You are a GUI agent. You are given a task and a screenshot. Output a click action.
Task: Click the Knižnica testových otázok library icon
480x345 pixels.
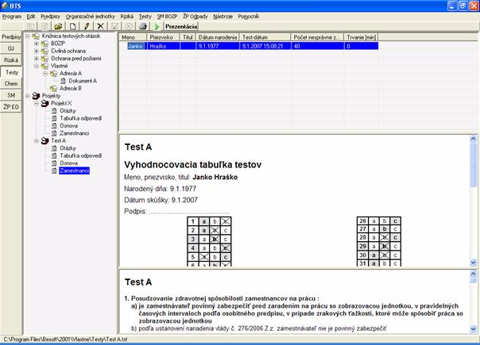pyautogui.click(x=36, y=36)
